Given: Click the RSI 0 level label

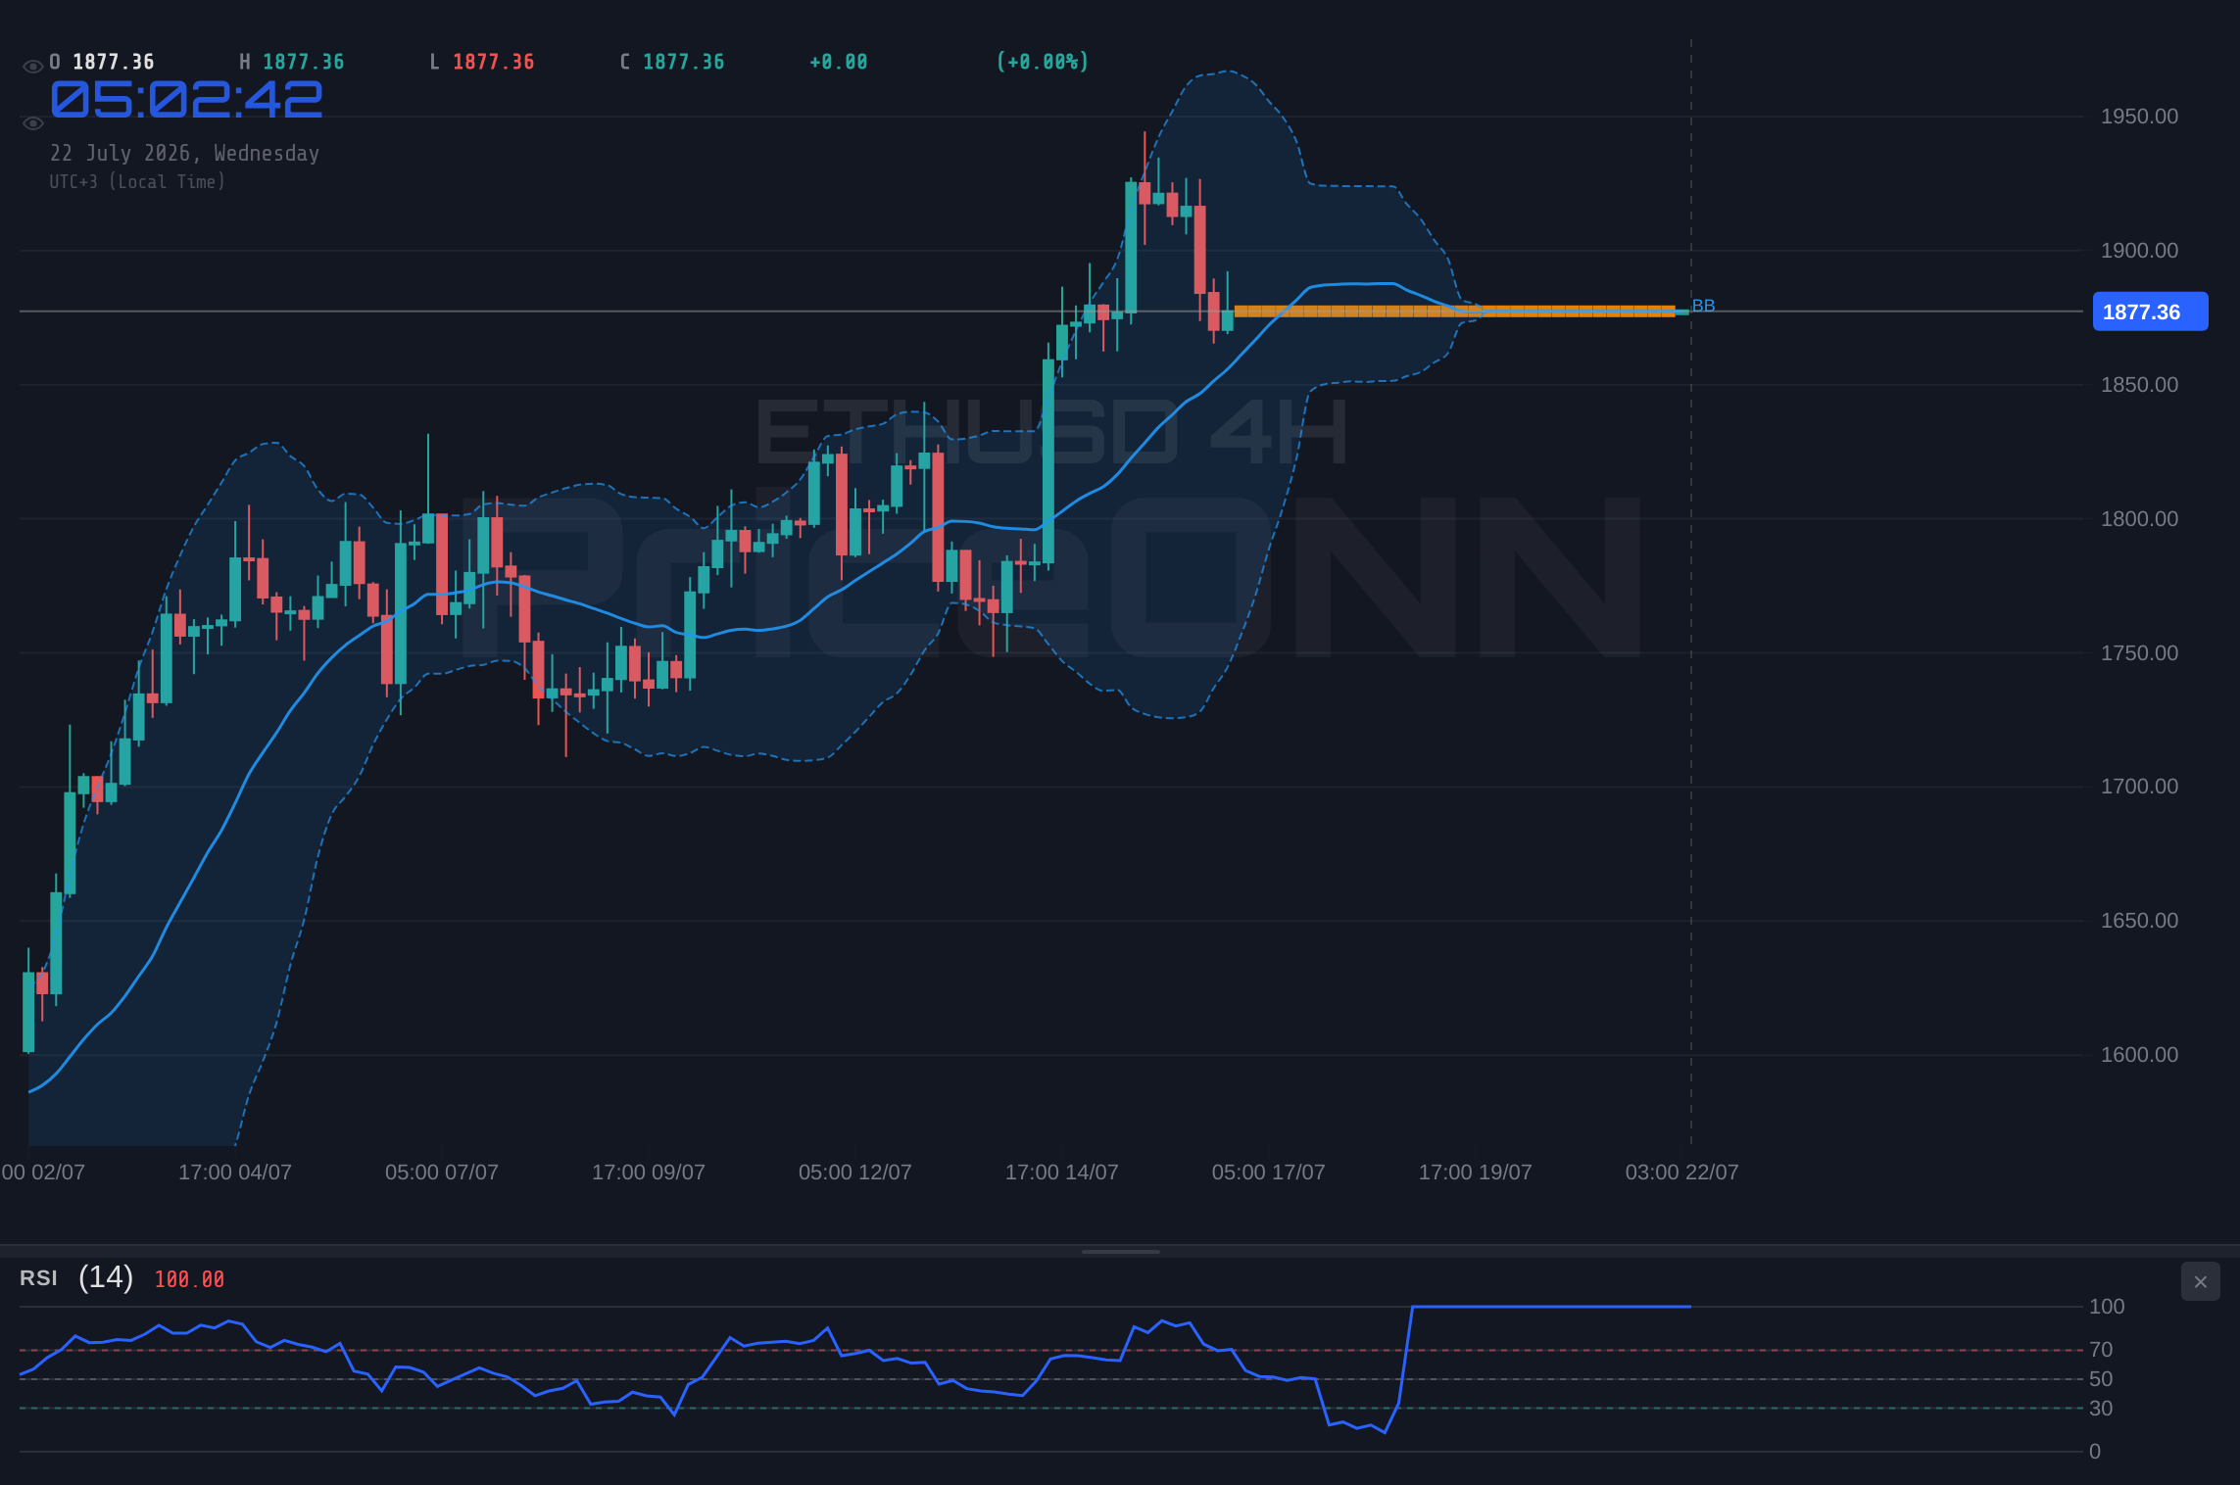Looking at the screenshot, I should [x=2095, y=1452].
